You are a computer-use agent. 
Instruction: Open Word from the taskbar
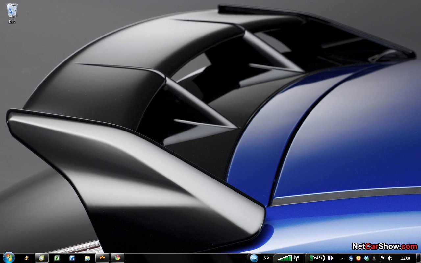point(72,258)
